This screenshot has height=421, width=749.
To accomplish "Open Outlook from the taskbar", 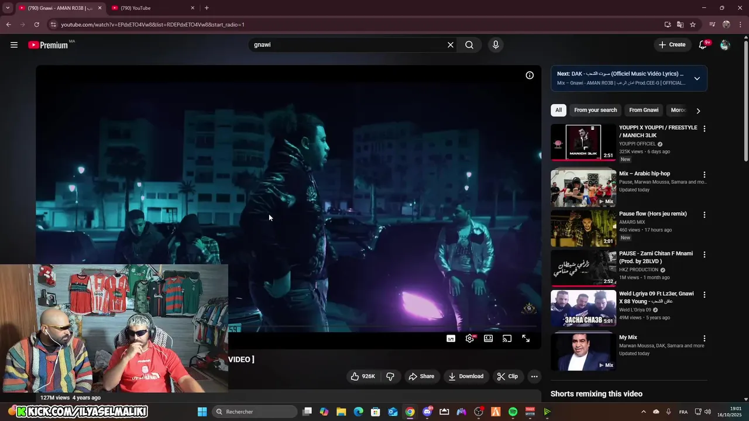I will coord(393,412).
